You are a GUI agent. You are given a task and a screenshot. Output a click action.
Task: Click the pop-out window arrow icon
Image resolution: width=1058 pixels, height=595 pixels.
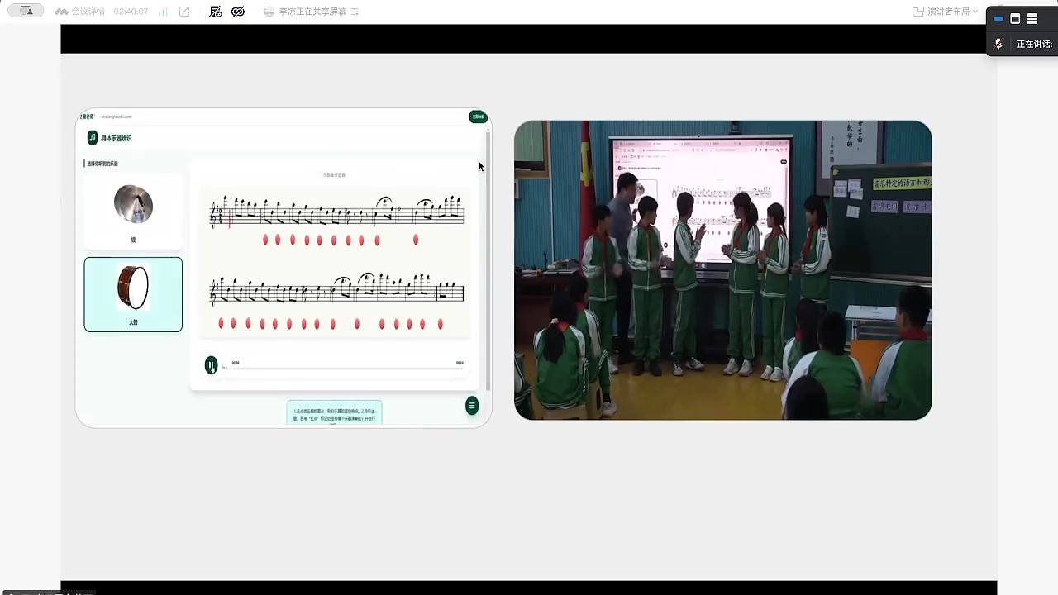point(184,12)
